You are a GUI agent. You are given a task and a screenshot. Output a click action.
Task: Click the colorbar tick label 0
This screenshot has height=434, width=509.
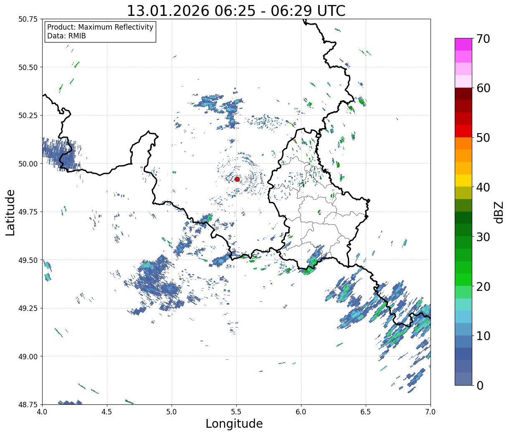pyautogui.click(x=480, y=385)
